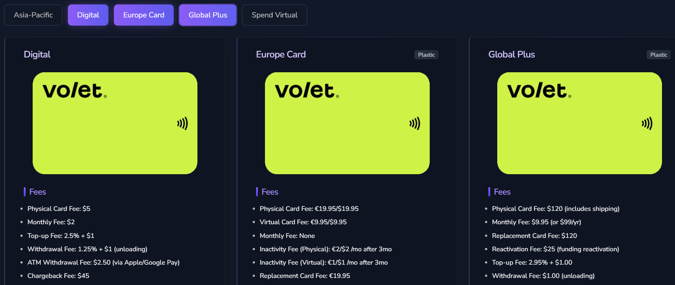675x285 pixels.
Task: Click the Fees heading under Global Plus
Action: pos(502,192)
